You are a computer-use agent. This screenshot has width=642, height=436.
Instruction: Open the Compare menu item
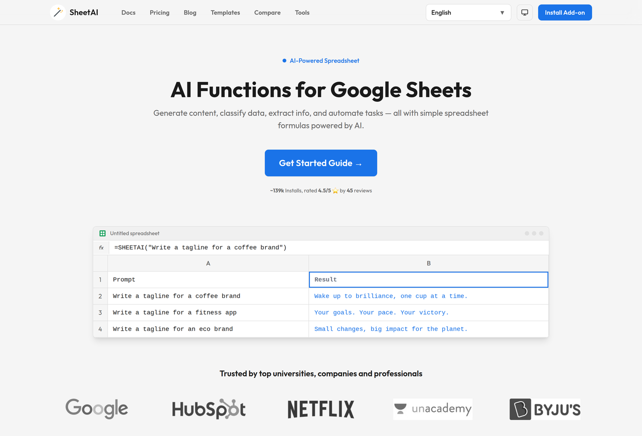pos(267,13)
